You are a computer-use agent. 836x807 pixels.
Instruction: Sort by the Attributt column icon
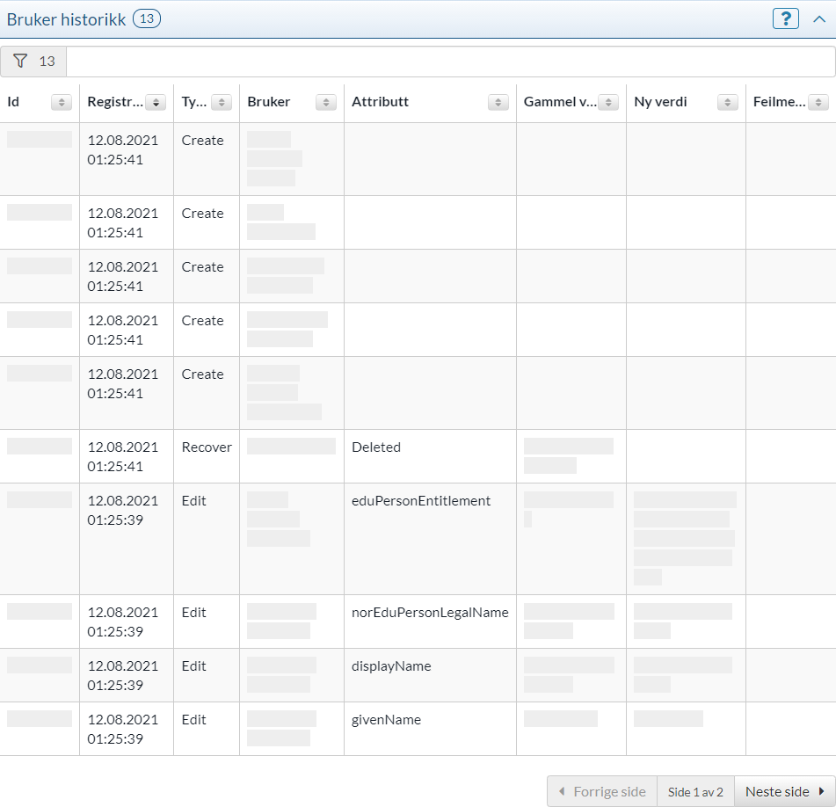click(498, 103)
